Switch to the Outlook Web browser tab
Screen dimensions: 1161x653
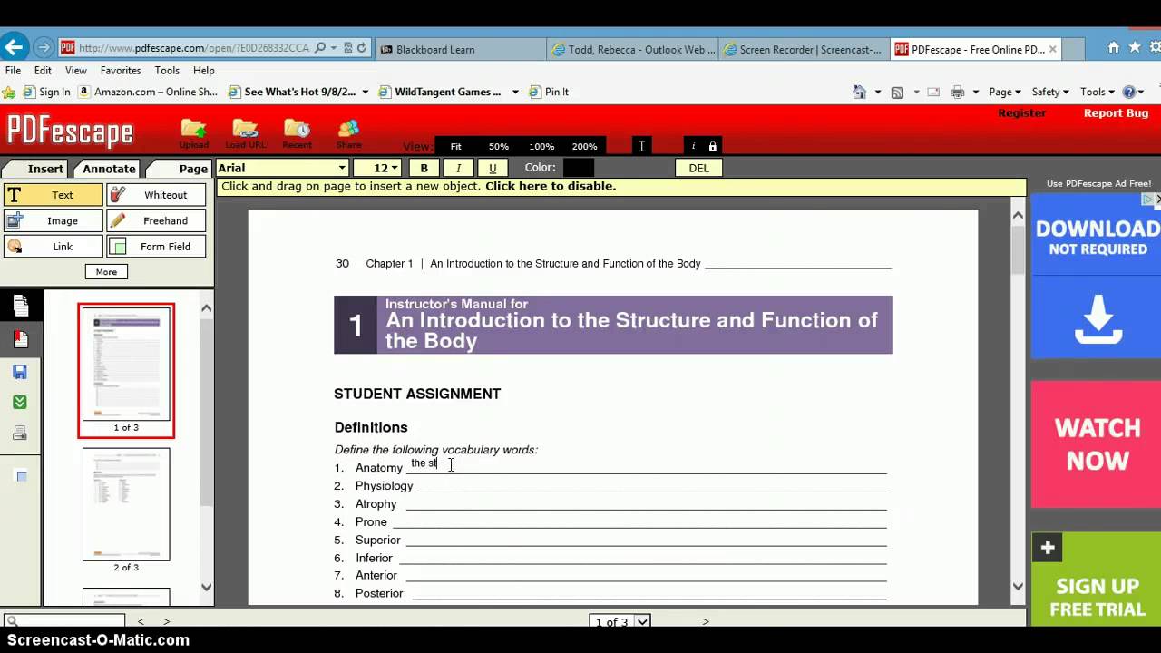pos(632,49)
